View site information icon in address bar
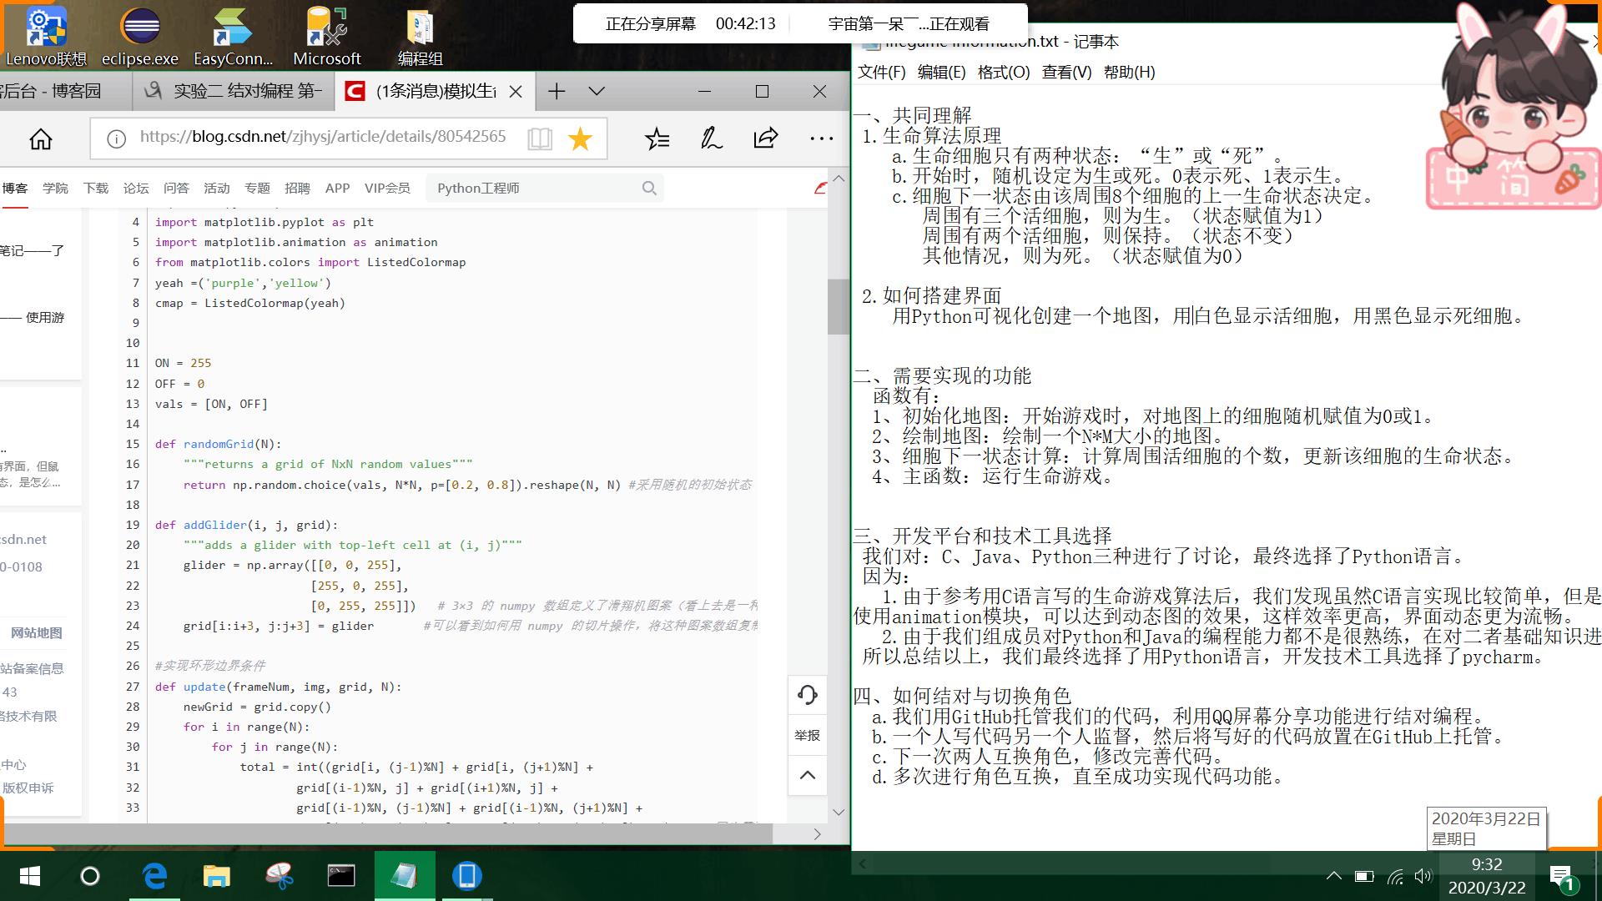 117,138
